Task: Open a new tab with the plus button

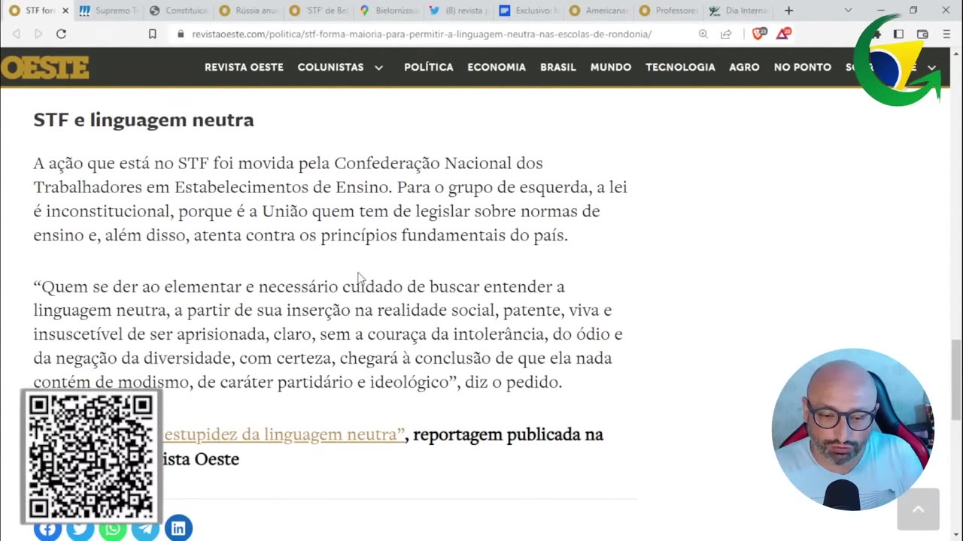Action: [x=788, y=11]
